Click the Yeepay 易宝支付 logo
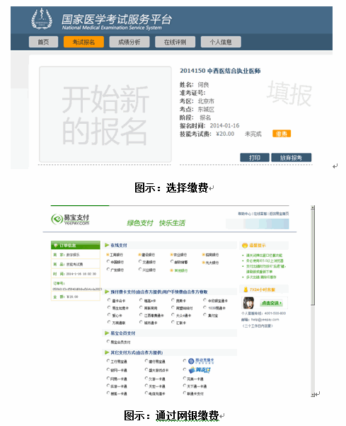 coord(70,219)
